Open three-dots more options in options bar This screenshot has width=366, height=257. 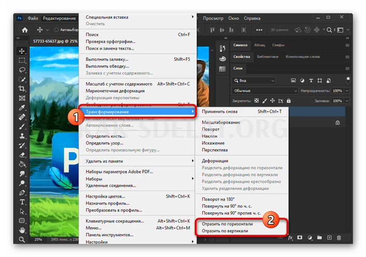[x=259, y=30]
